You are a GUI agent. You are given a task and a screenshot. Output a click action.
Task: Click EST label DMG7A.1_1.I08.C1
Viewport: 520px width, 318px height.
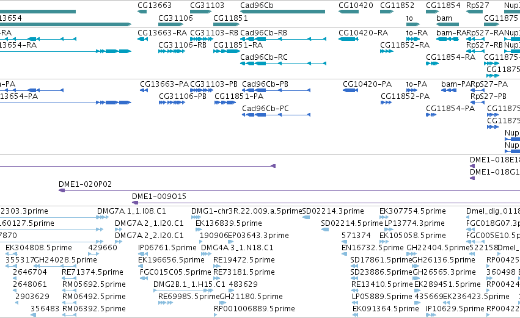(131, 211)
